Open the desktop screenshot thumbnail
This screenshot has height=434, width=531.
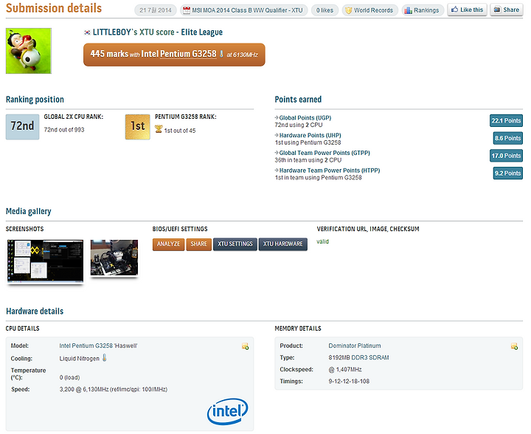(x=45, y=261)
